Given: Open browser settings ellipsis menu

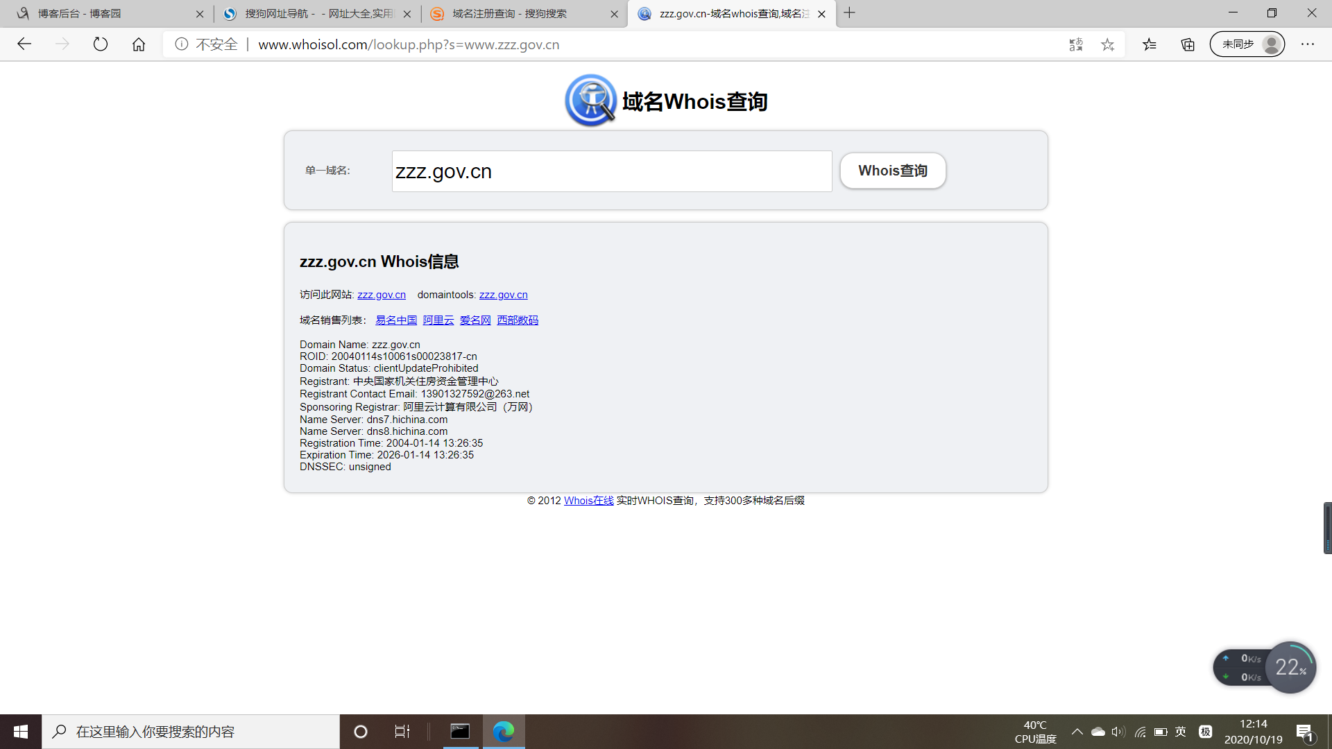Looking at the screenshot, I should [1308, 44].
